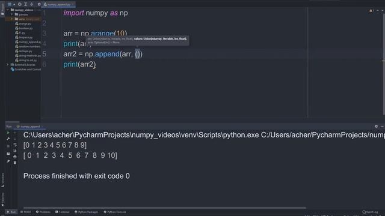
Task: Open the TODO tool window tab
Action: 26,212
